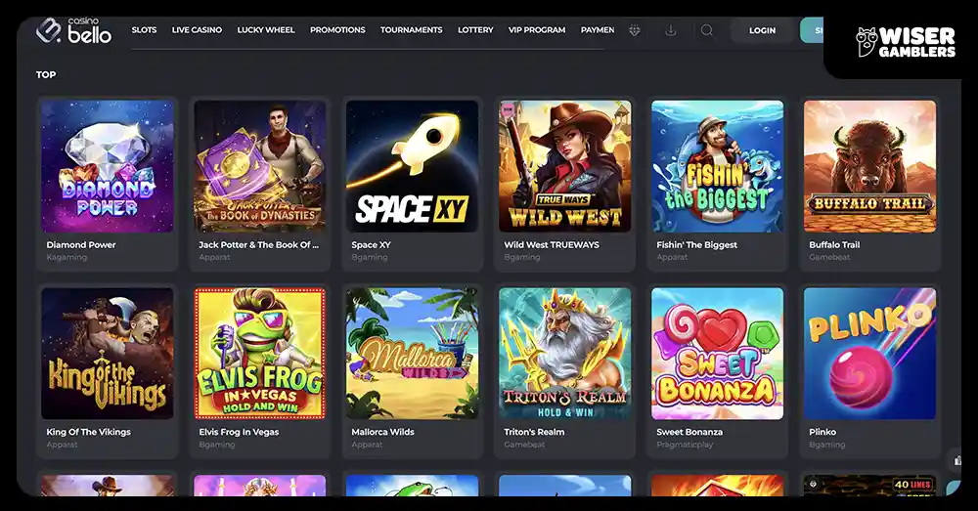This screenshot has width=978, height=511.
Task: Open the 40 Lines game thumbnail
Action: (870, 486)
